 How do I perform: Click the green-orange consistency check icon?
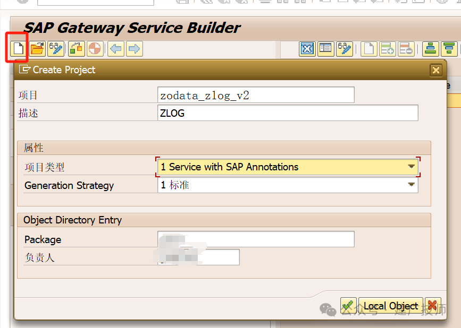coord(77,48)
